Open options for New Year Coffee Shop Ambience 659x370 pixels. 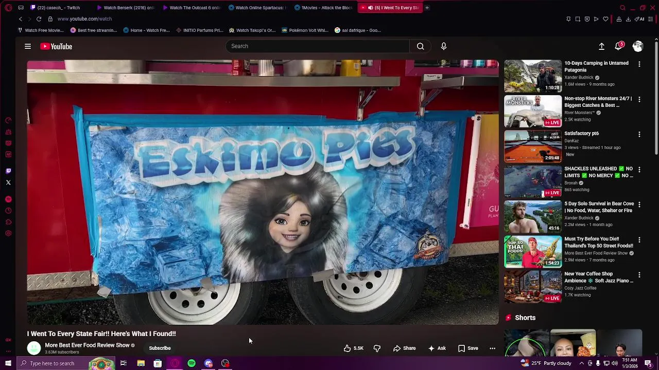click(x=639, y=275)
